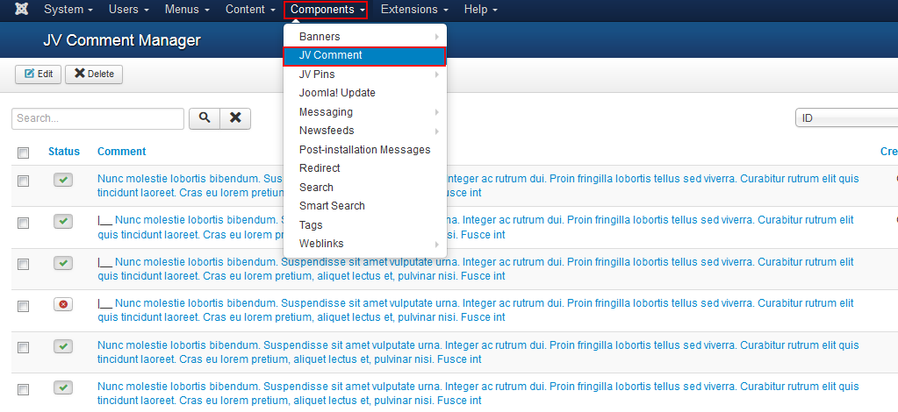This screenshot has width=898, height=412.
Task: Click the search magnifier button
Action: point(205,118)
